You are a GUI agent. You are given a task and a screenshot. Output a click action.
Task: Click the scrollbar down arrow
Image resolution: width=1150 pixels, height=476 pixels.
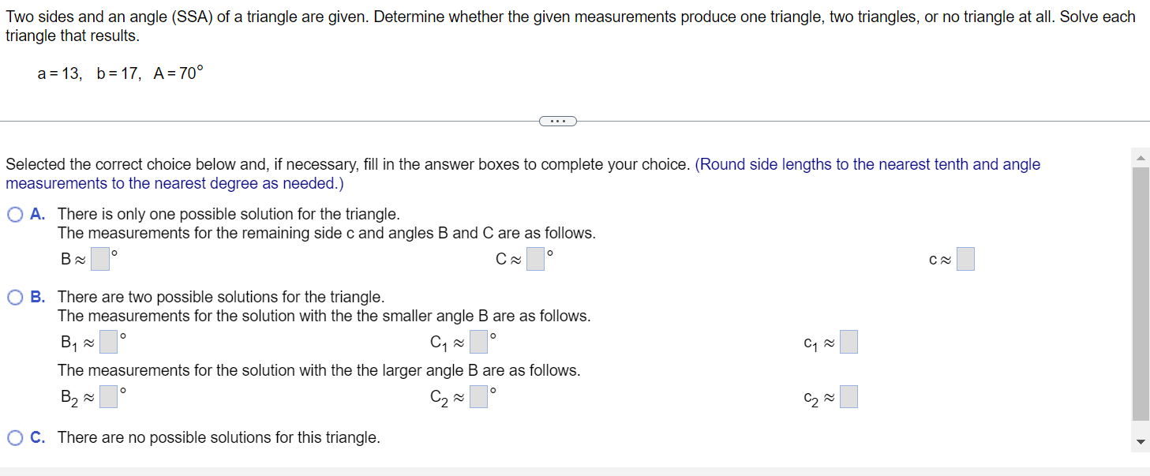click(x=1140, y=442)
